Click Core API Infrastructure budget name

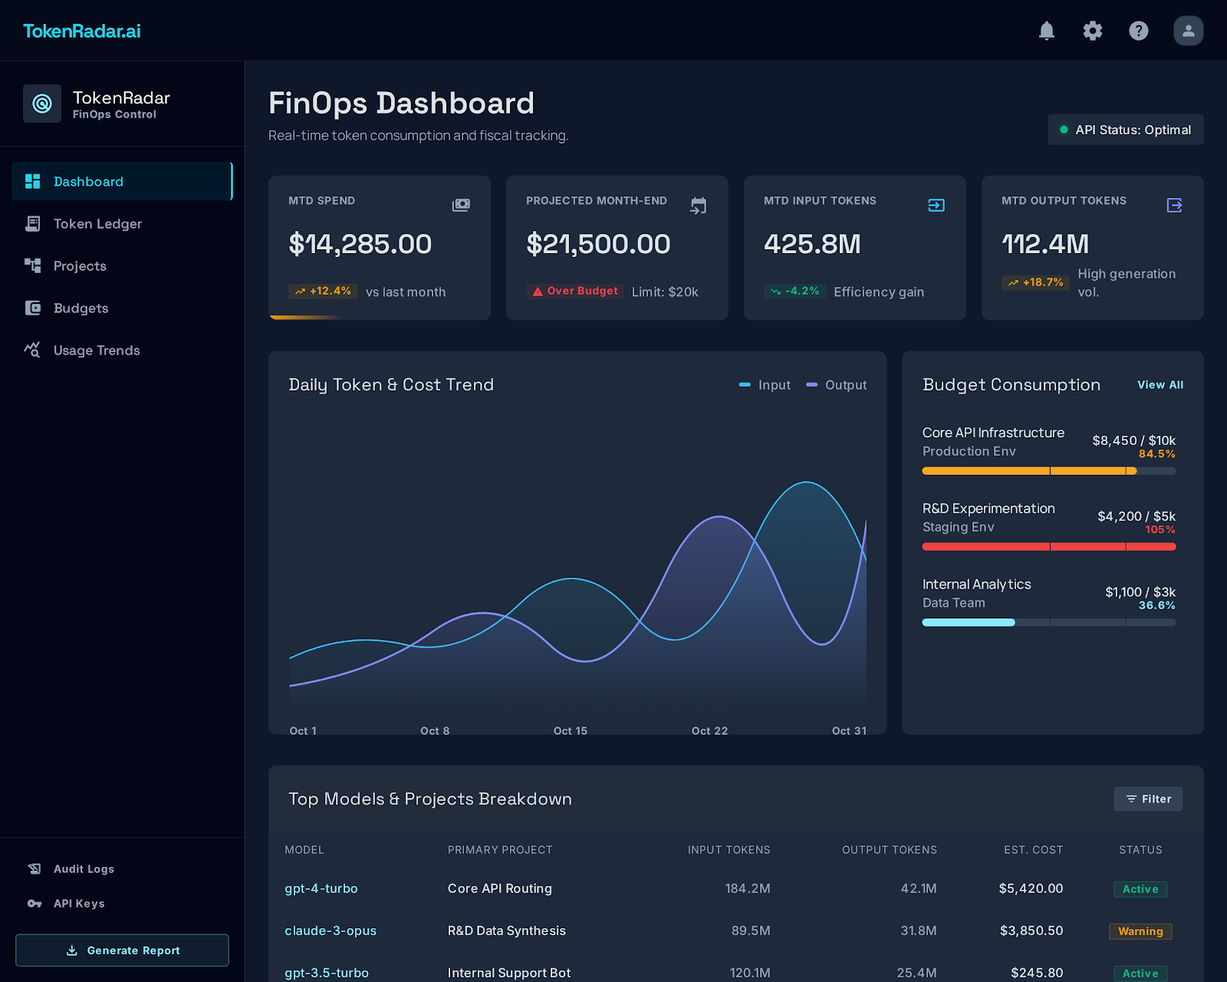tap(993, 433)
